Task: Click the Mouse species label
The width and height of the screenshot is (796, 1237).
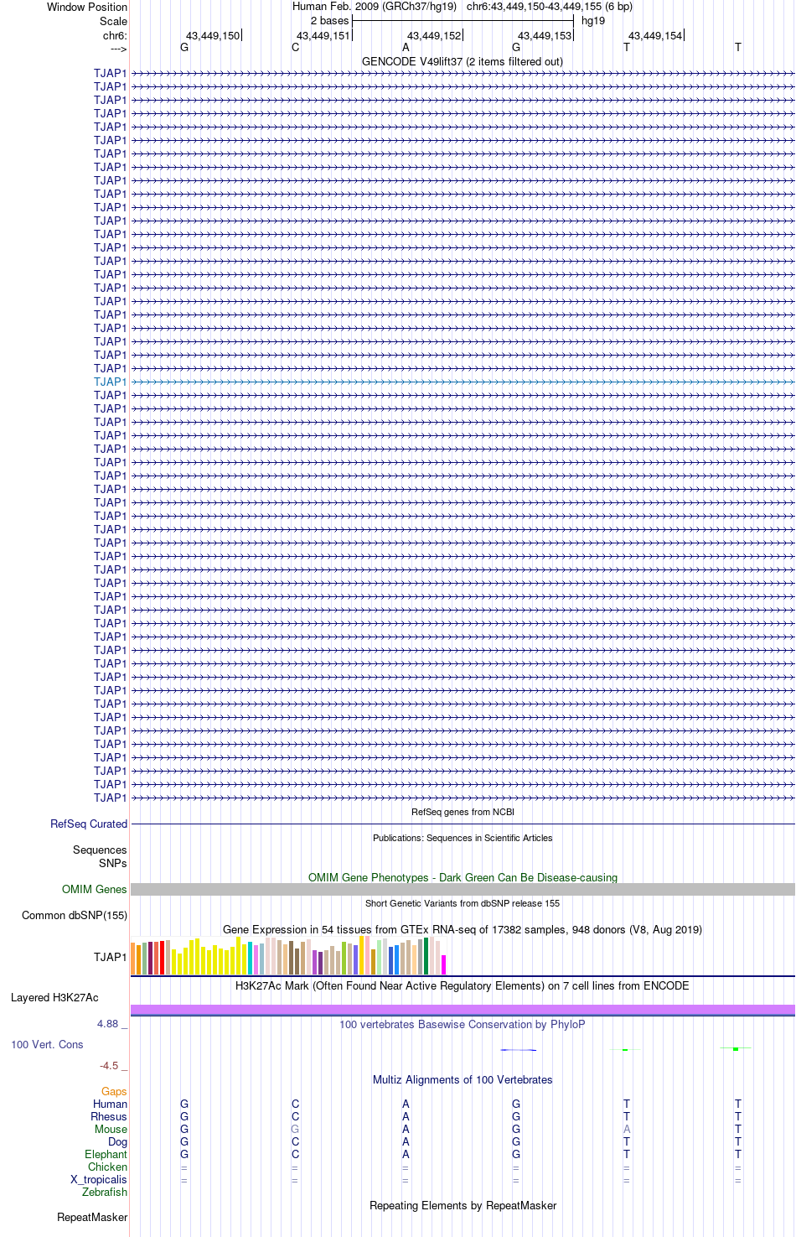Action: click(111, 1130)
